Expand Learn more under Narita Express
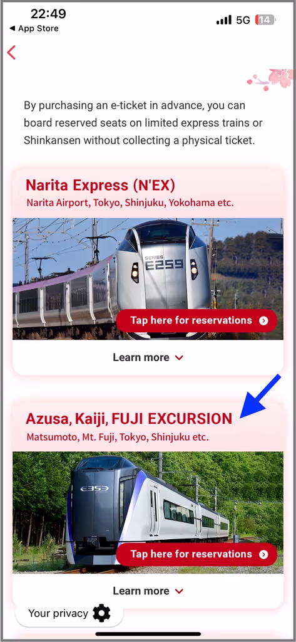The image size is (296, 642). pyautogui.click(x=148, y=357)
